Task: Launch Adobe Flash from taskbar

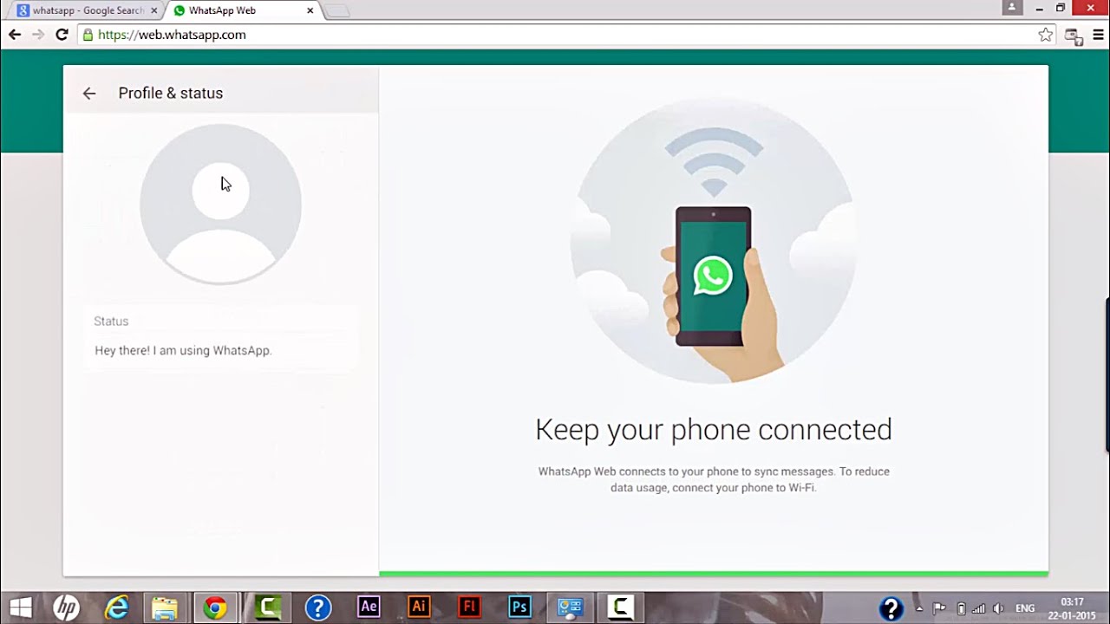Action: coord(469,607)
